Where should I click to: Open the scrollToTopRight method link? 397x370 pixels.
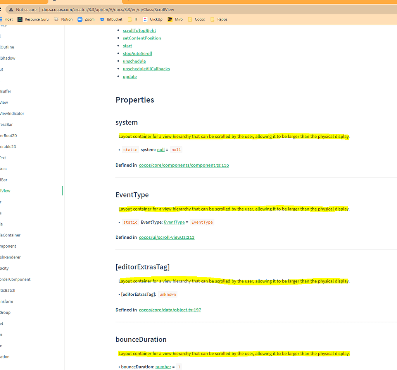(139, 30)
